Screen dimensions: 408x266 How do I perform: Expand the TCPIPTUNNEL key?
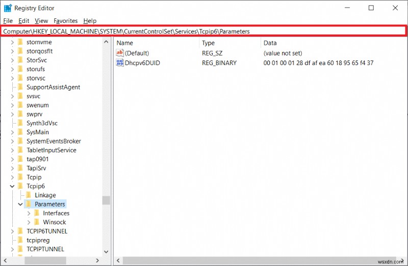12,249
